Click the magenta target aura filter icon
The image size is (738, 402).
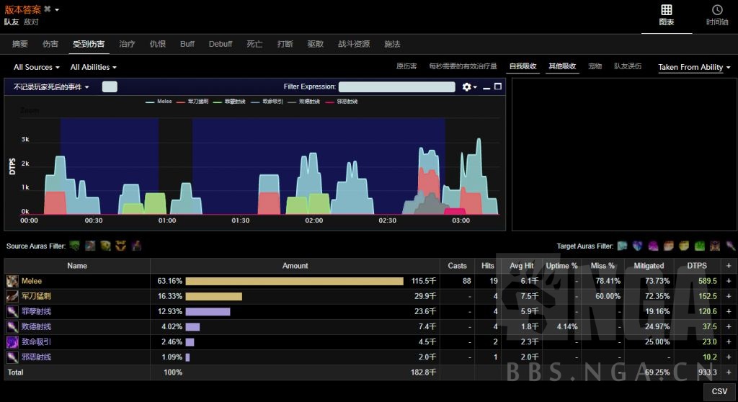(x=653, y=246)
